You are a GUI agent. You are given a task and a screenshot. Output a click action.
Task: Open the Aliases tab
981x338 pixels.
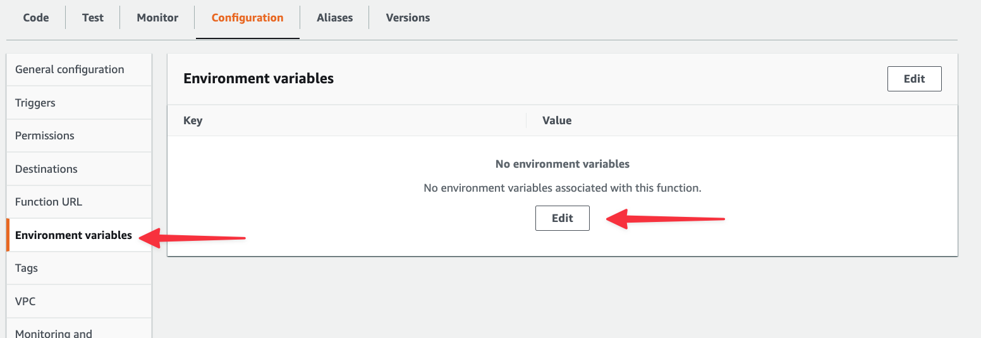pos(335,18)
